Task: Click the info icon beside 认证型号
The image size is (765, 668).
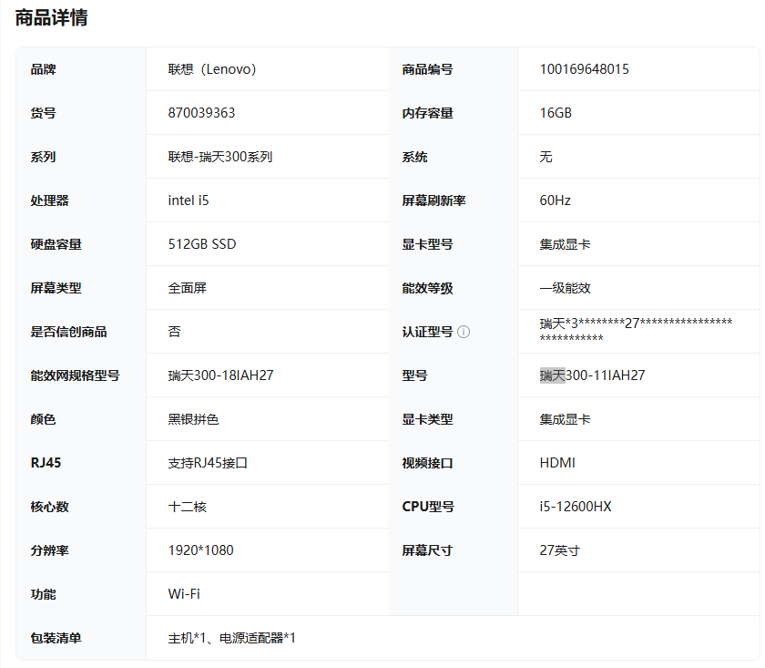Action: tap(464, 332)
